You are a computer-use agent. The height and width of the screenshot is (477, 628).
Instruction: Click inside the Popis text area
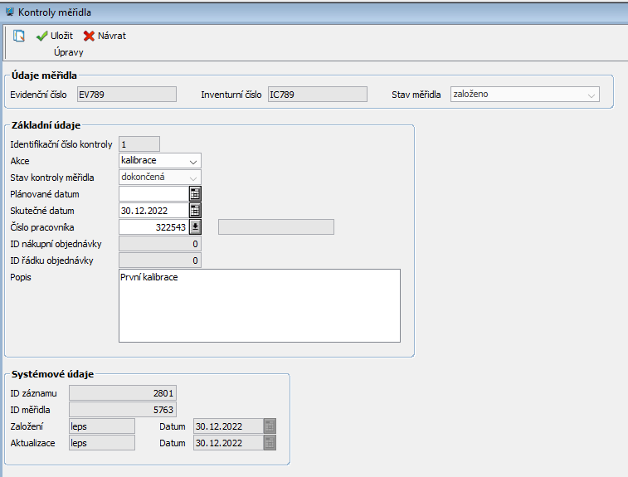click(259, 305)
